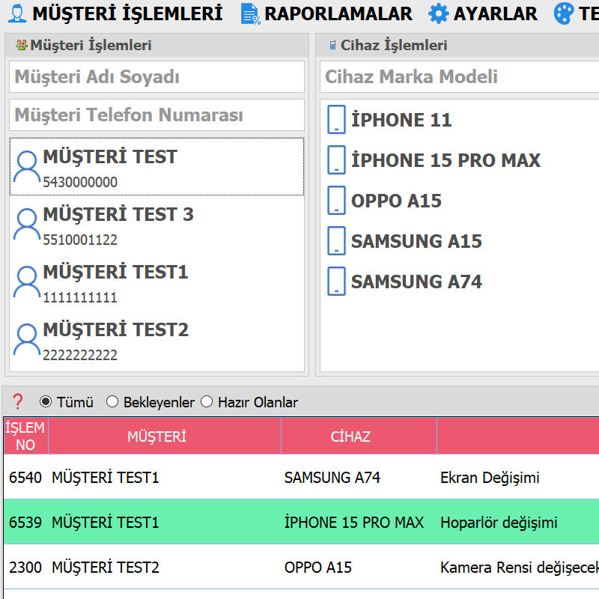Click the phone icon beside SAMSUNG A74
Image resolution: width=599 pixels, height=599 pixels.
click(x=337, y=282)
